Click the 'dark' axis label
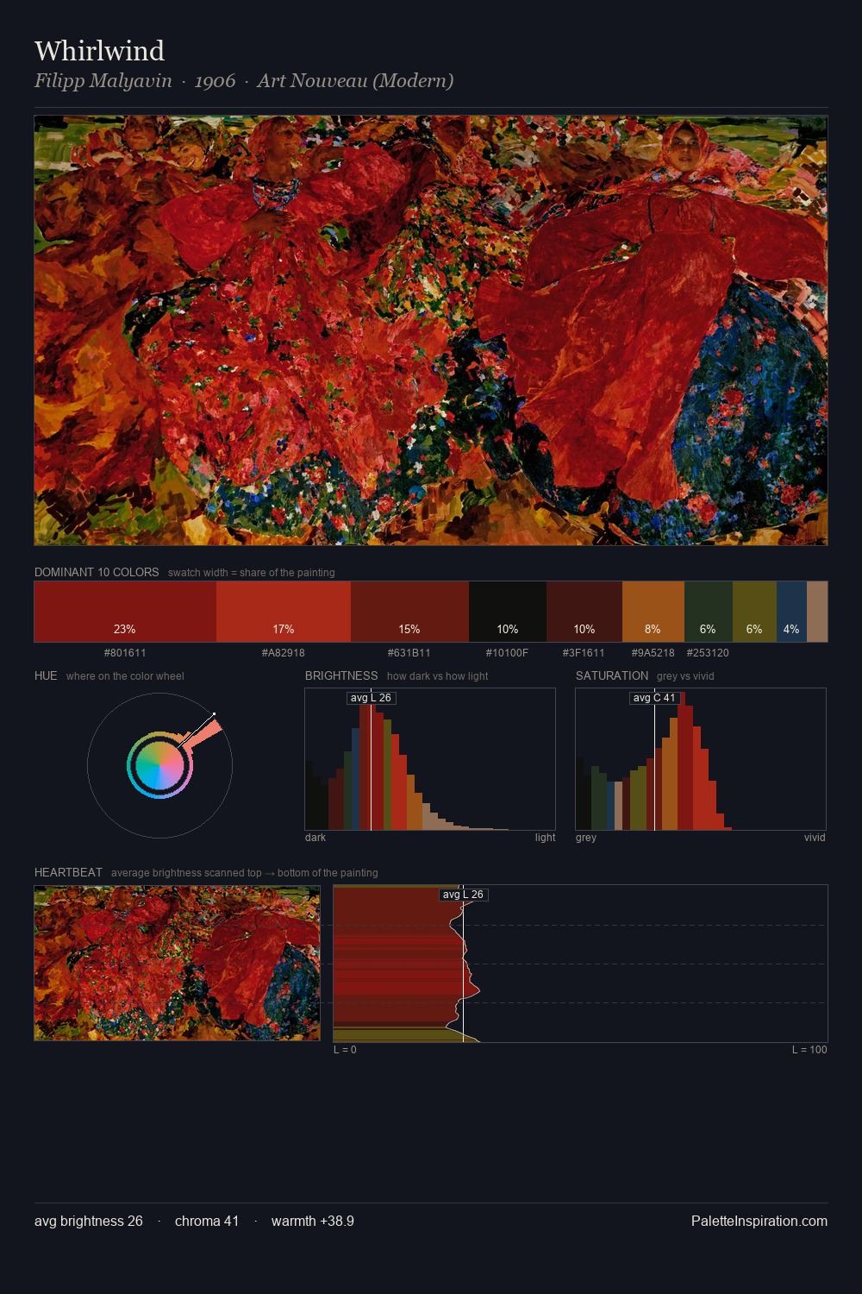Viewport: 862px width, 1294px height. click(x=315, y=838)
